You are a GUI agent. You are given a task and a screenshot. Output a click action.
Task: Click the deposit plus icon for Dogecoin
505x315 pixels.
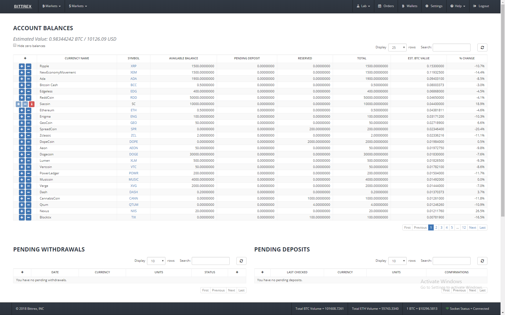coord(22,155)
